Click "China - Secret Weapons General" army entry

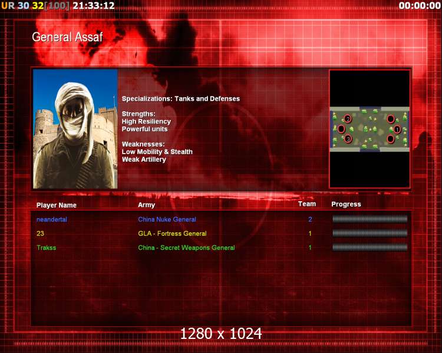tap(186, 248)
